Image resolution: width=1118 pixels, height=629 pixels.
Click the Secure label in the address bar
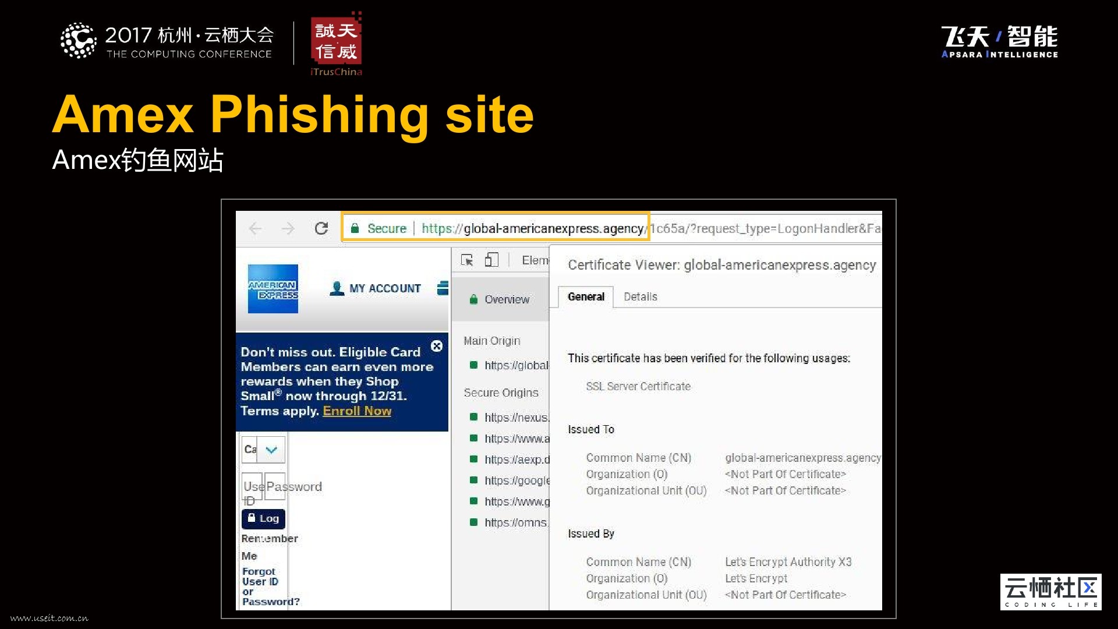[387, 228]
